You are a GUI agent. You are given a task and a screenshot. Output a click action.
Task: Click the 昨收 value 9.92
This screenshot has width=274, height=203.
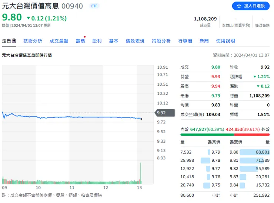(265, 67)
